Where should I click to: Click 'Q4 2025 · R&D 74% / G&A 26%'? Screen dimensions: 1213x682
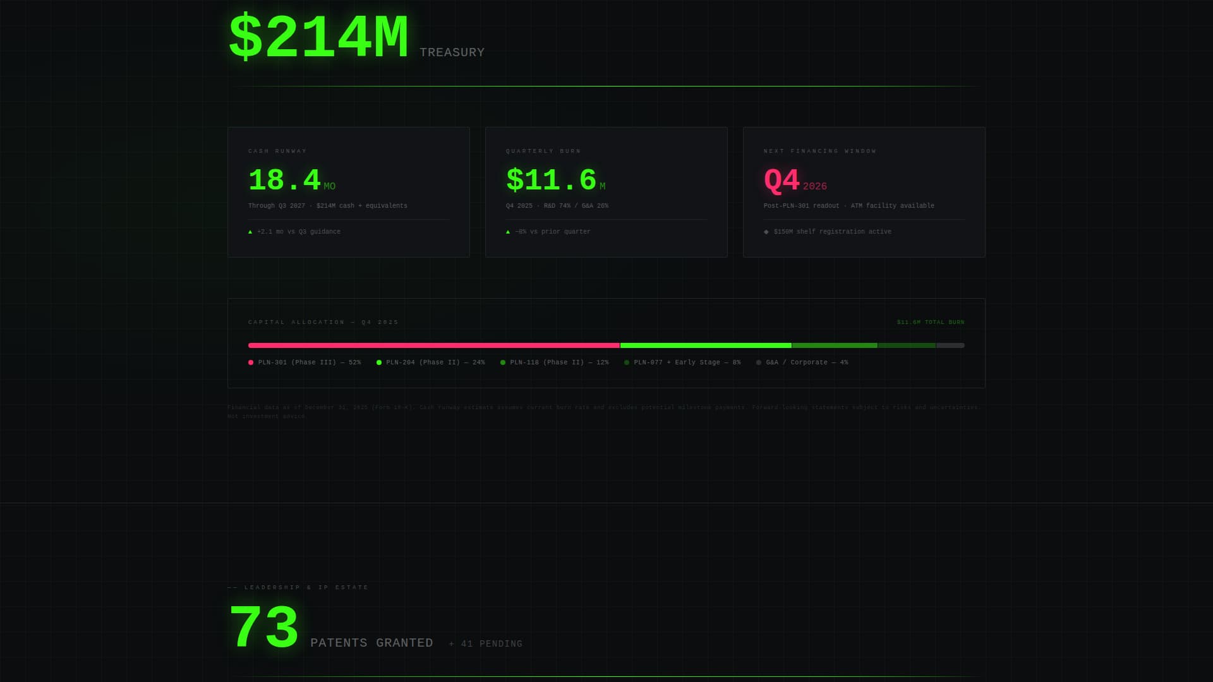point(557,206)
